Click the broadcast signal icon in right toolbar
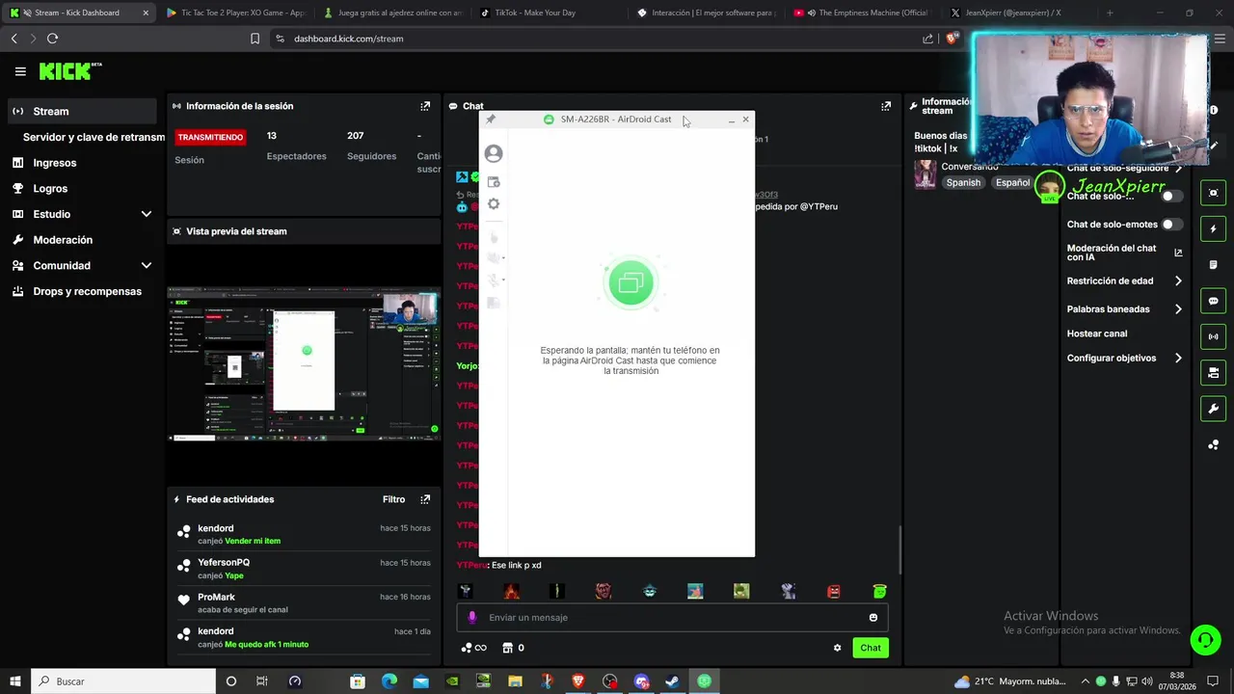Viewport: 1234px width, 694px height. coord(1213,336)
